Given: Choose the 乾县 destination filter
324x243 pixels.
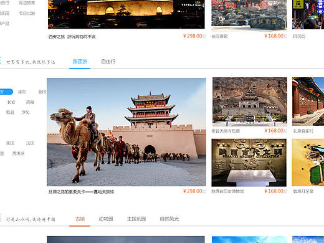Looking at the screenshot, I should [10, 112].
